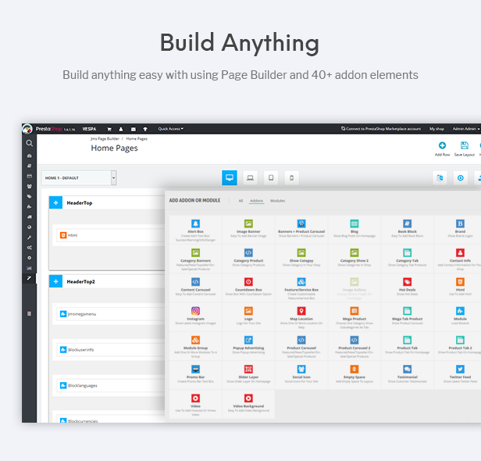Select the Html block in HeaderTop
This screenshot has width=481, height=461.
click(x=110, y=235)
